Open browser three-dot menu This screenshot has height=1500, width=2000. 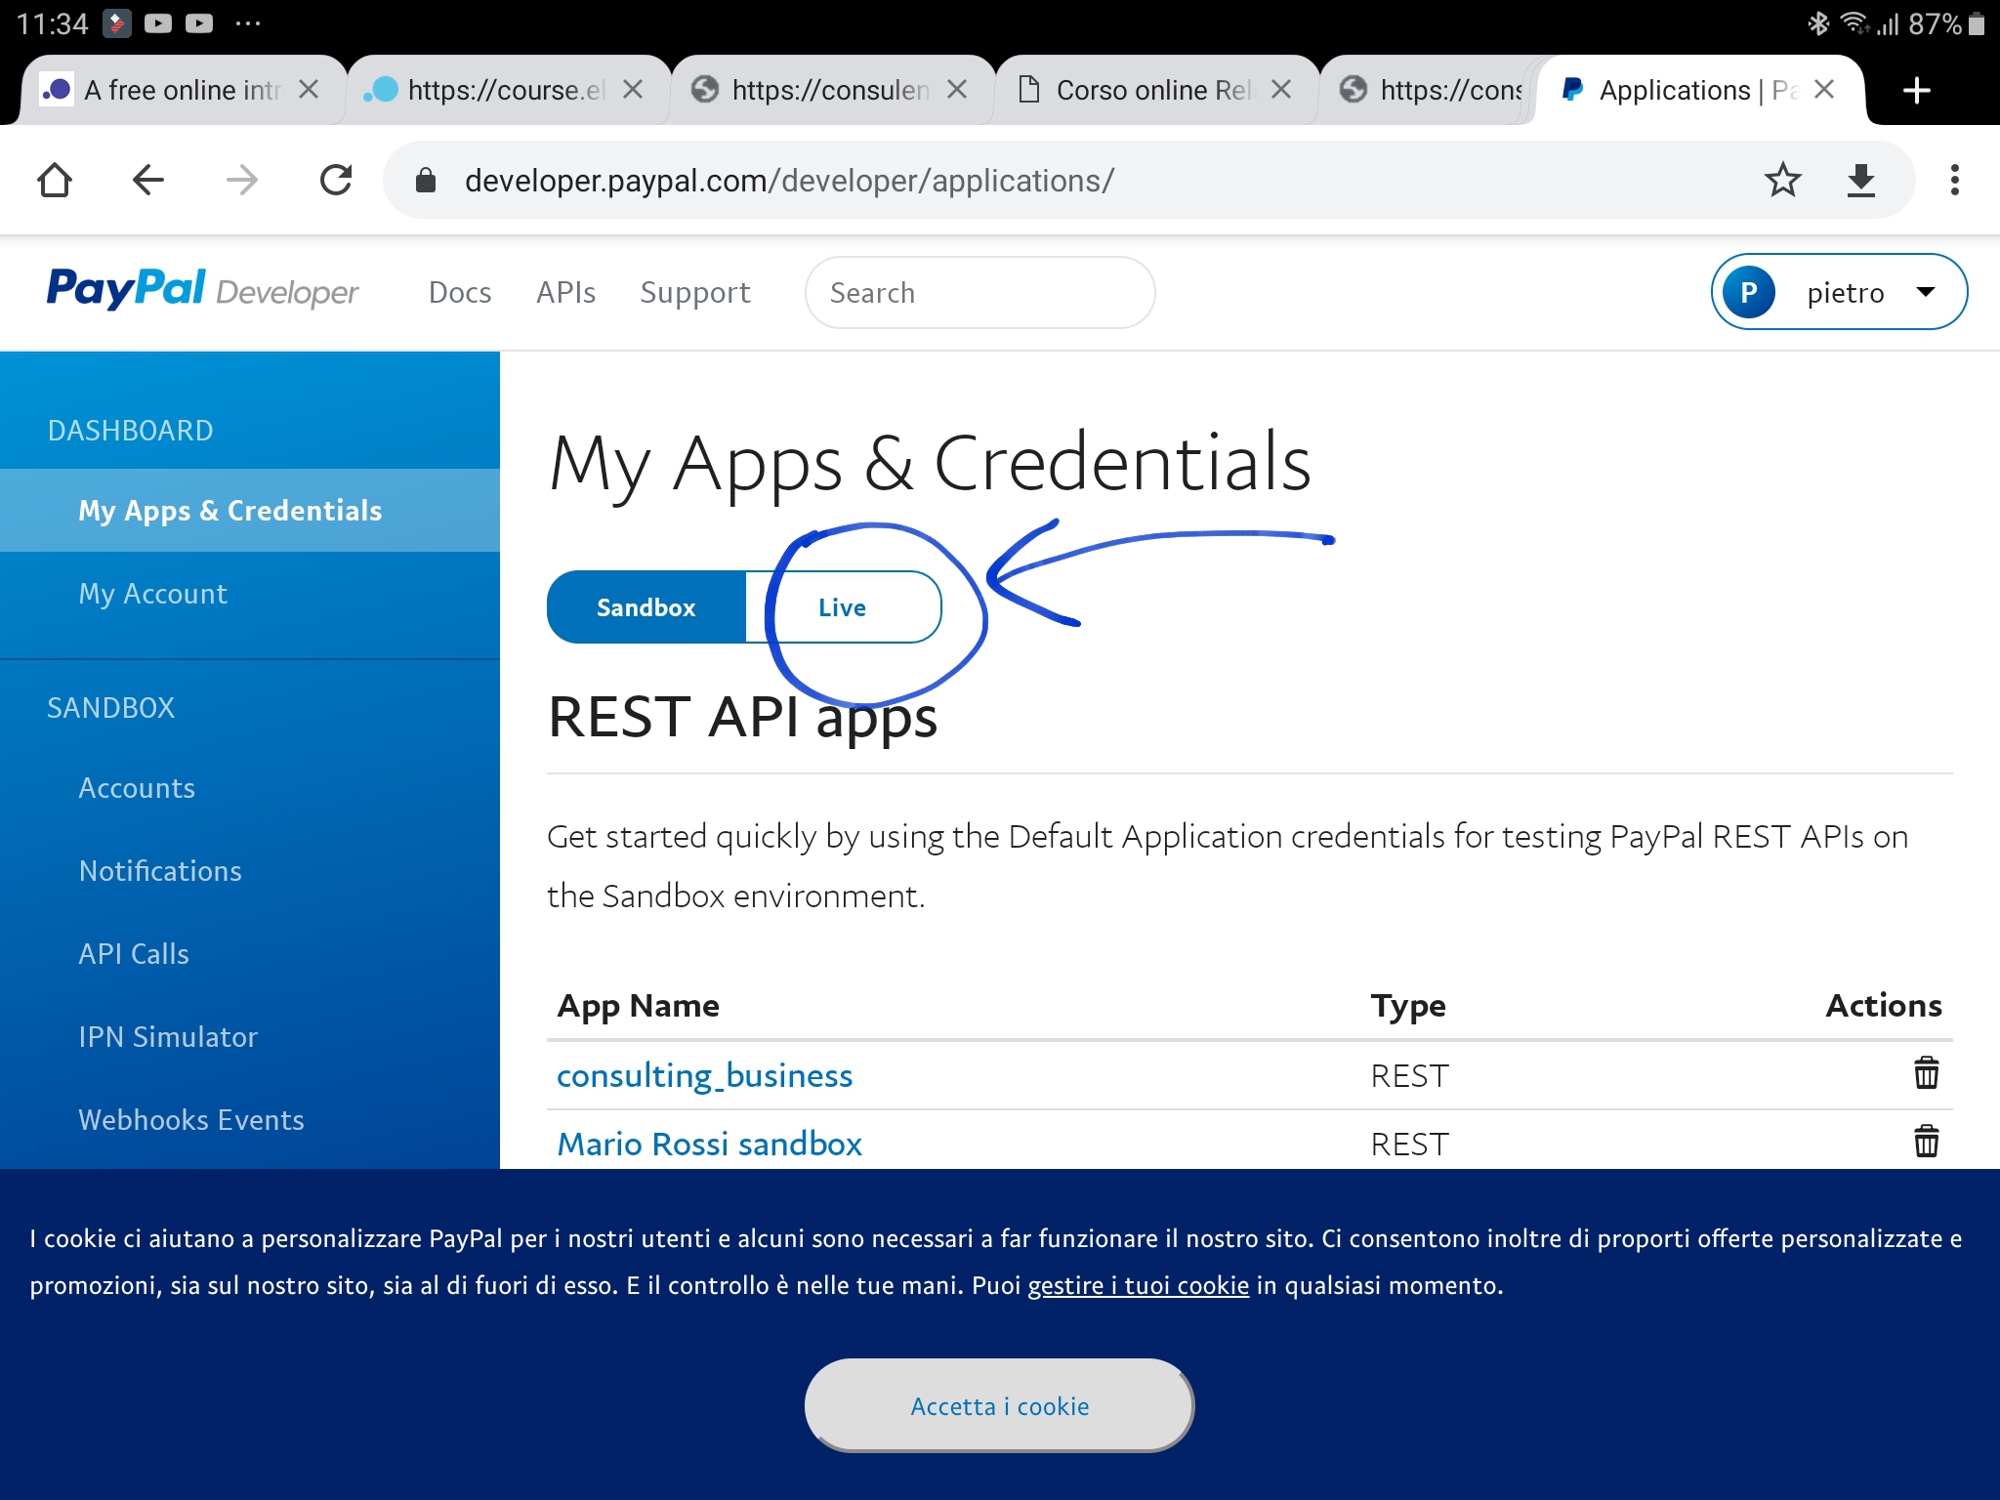pyautogui.click(x=1954, y=180)
